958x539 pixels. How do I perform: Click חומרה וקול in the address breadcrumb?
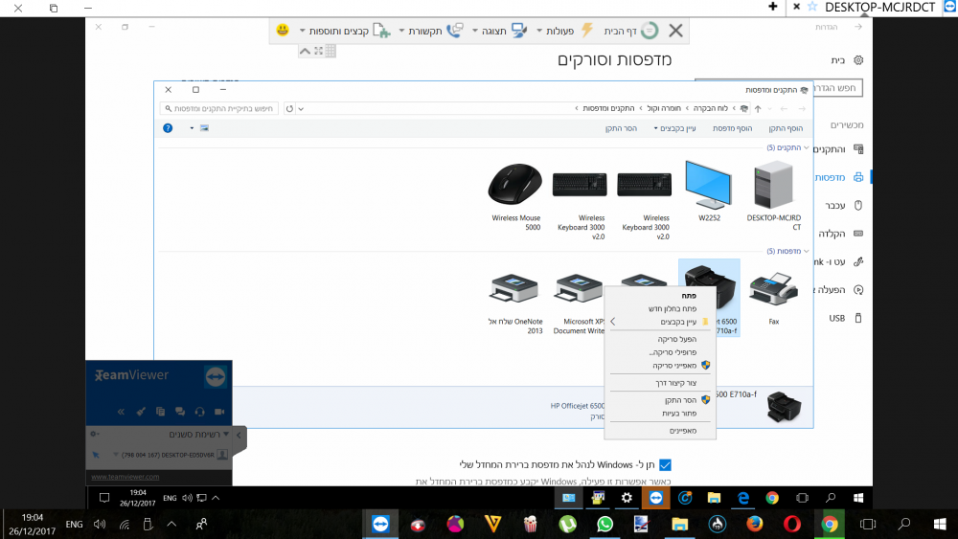pyautogui.click(x=664, y=108)
